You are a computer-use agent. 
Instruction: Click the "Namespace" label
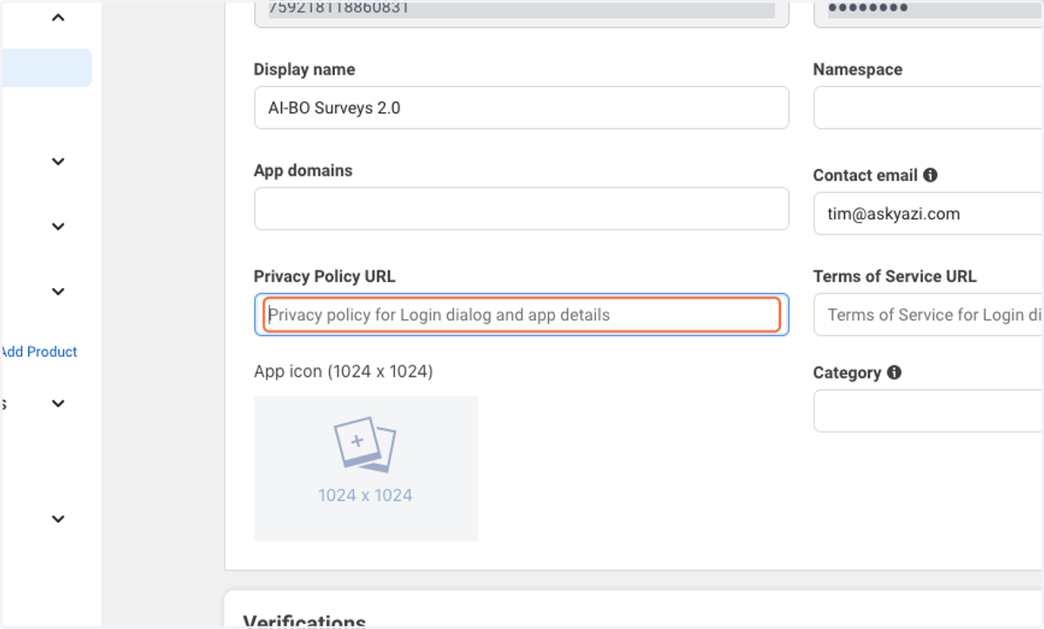tap(858, 70)
